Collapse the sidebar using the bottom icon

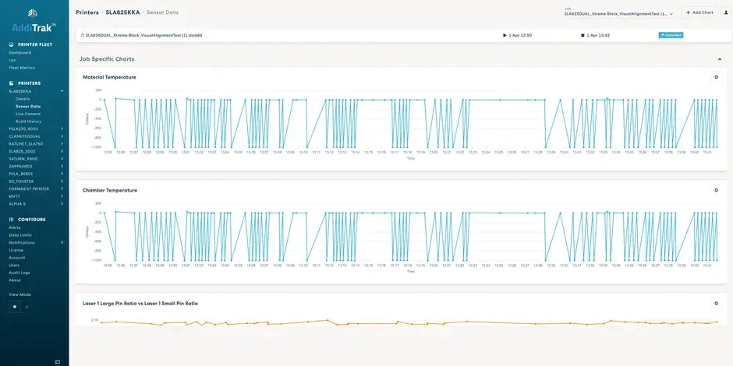[x=58, y=362]
